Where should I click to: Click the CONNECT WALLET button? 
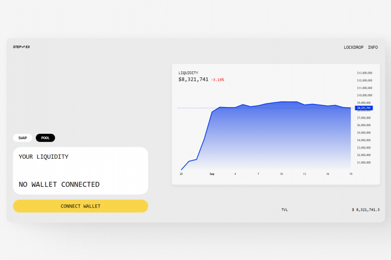pos(80,206)
